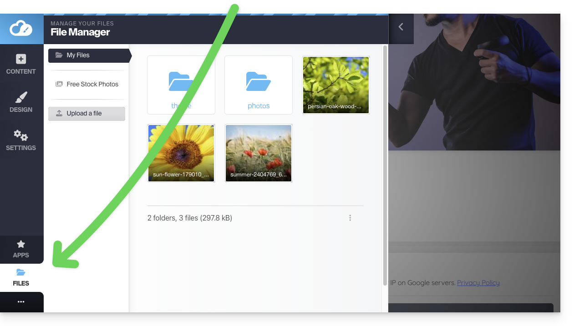
Task: Open the theme folder
Action: click(181, 85)
